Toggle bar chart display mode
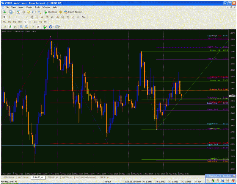237x184 pixels. [5, 27]
